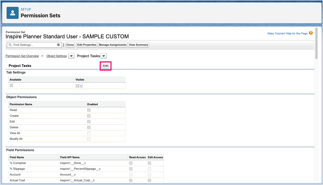Open Manage Assignments
Image resolution: width=323 pixels, height=185 pixels.
(113, 45)
